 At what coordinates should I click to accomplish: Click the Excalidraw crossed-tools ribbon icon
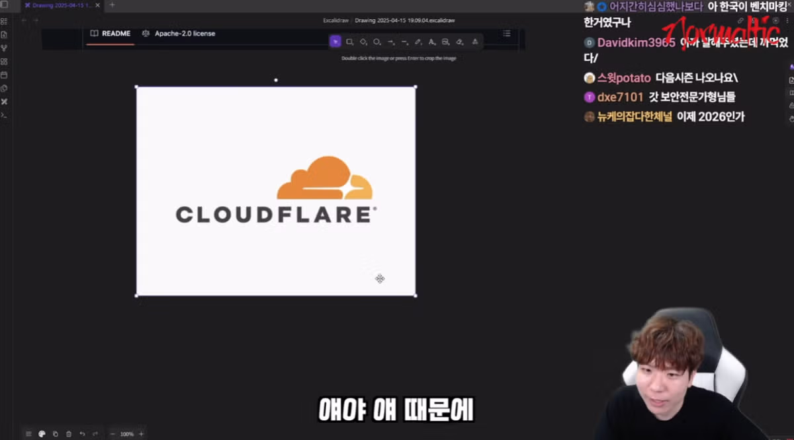(4, 102)
